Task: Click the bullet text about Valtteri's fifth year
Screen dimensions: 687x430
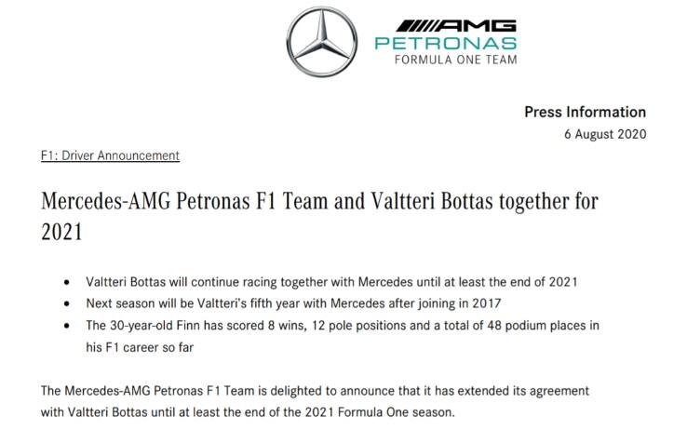Action: coord(295,303)
